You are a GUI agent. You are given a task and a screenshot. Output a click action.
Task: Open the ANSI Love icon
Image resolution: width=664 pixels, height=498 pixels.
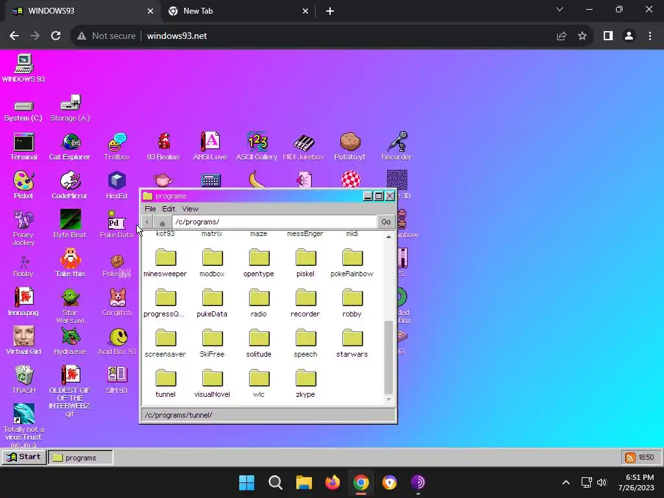tap(210, 146)
